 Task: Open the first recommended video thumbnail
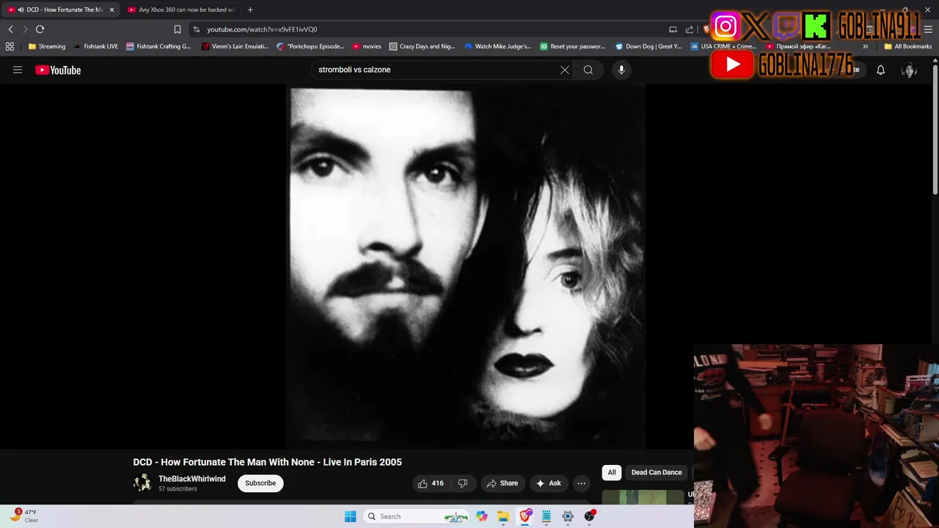[643, 497]
